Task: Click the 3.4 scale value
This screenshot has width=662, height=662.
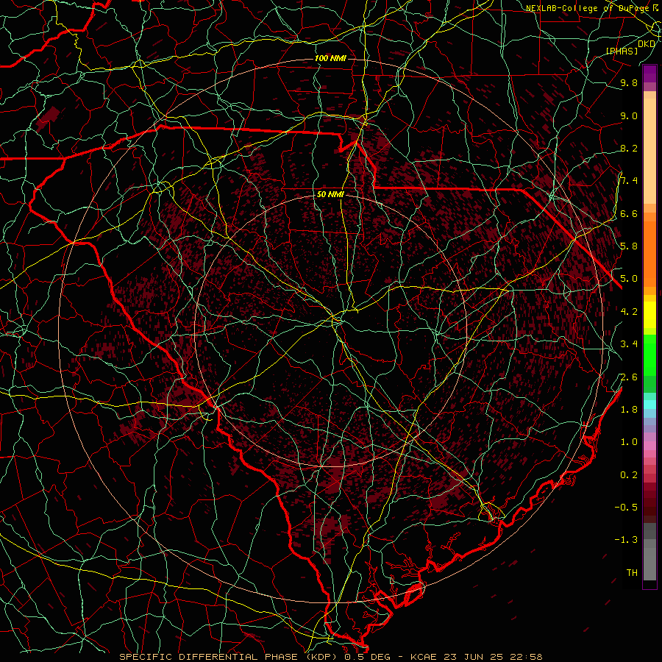Action: coord(629,344)
